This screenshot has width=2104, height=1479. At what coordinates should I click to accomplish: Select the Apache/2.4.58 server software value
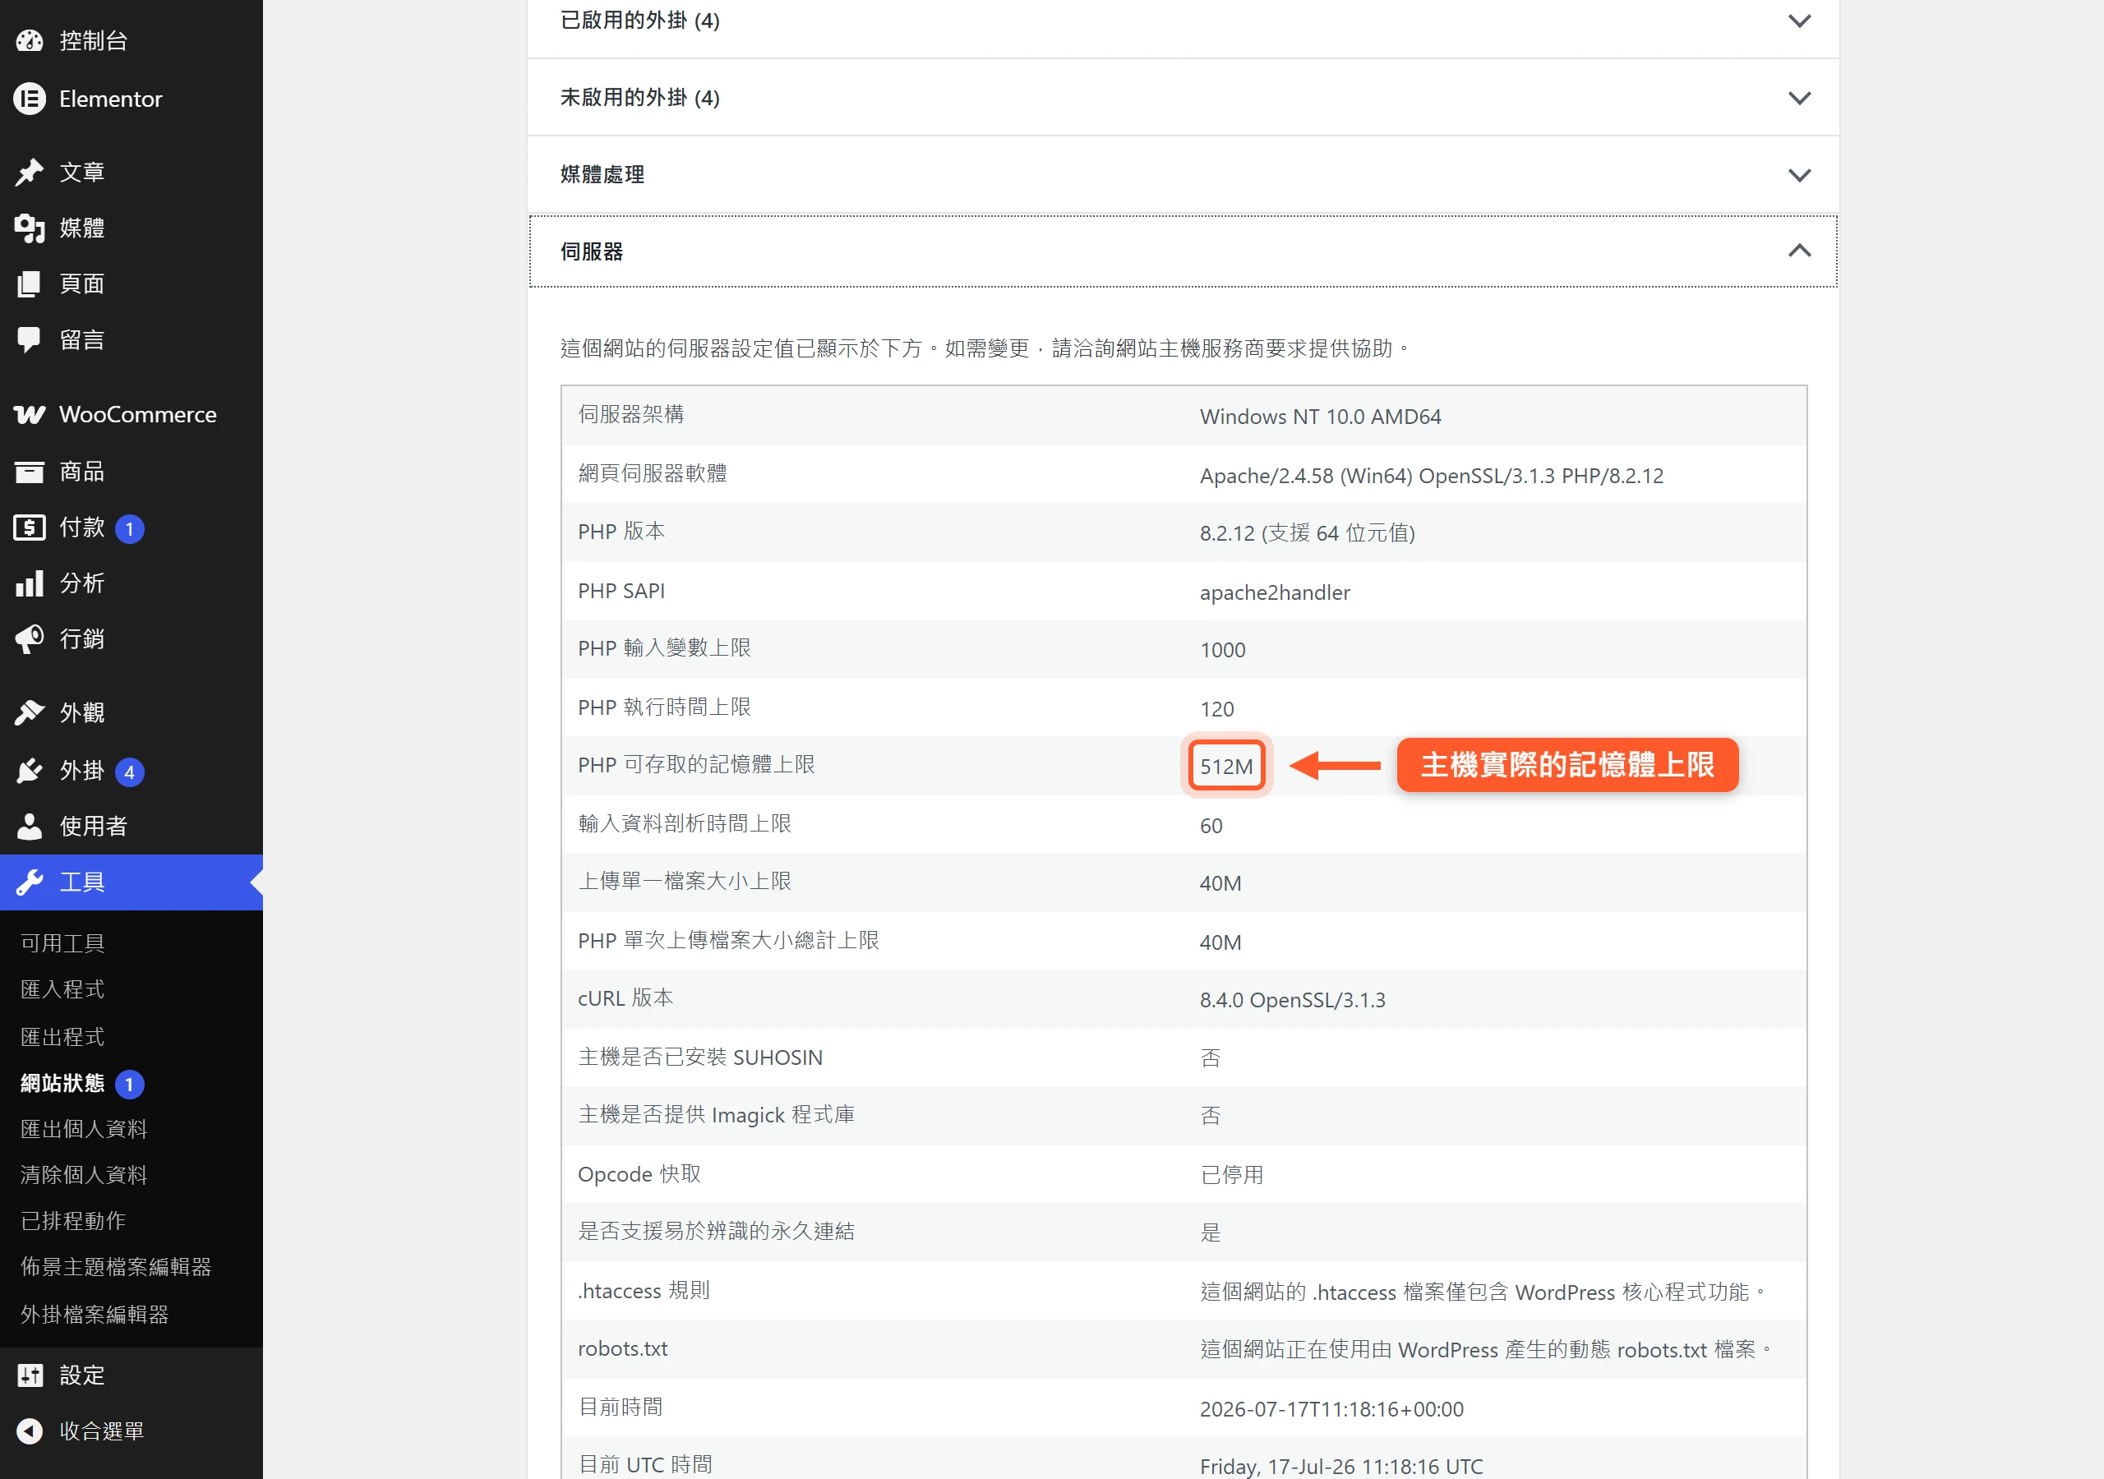1432,477
